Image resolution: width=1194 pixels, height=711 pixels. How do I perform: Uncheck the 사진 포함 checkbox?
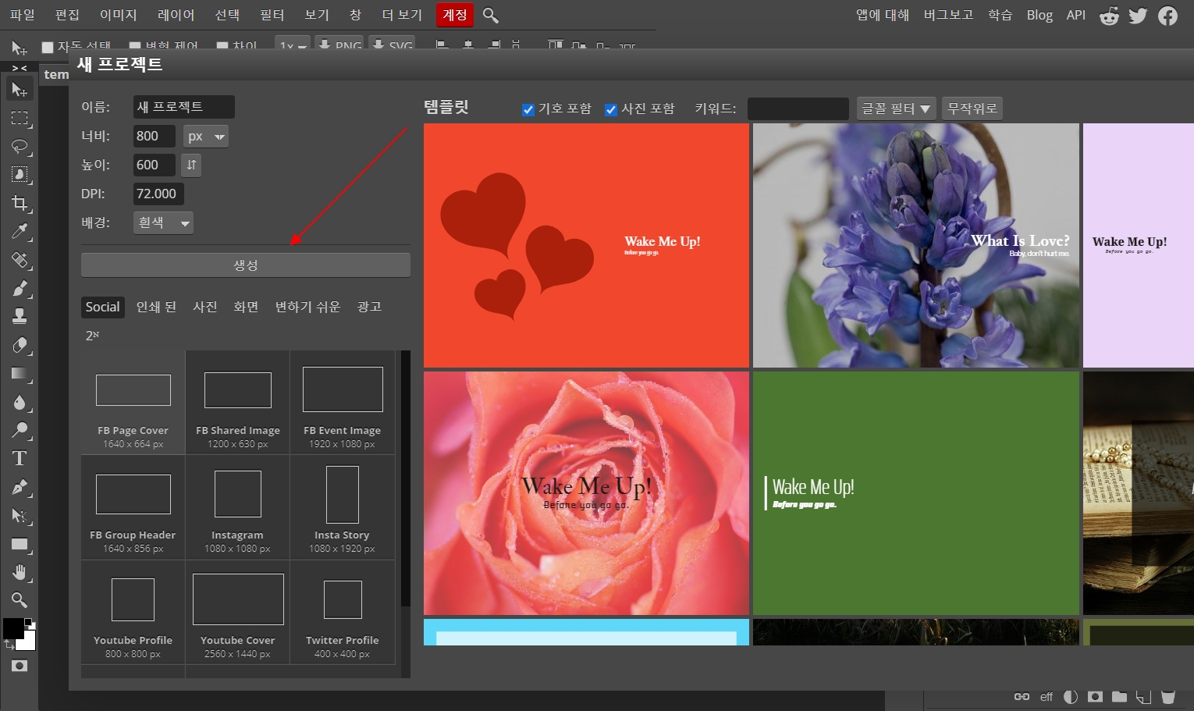(611, 109)
